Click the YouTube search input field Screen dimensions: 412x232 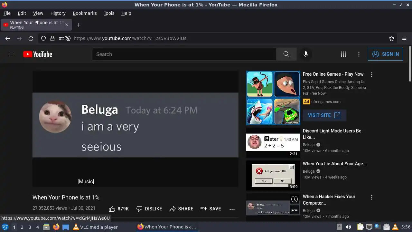(184, 54)
